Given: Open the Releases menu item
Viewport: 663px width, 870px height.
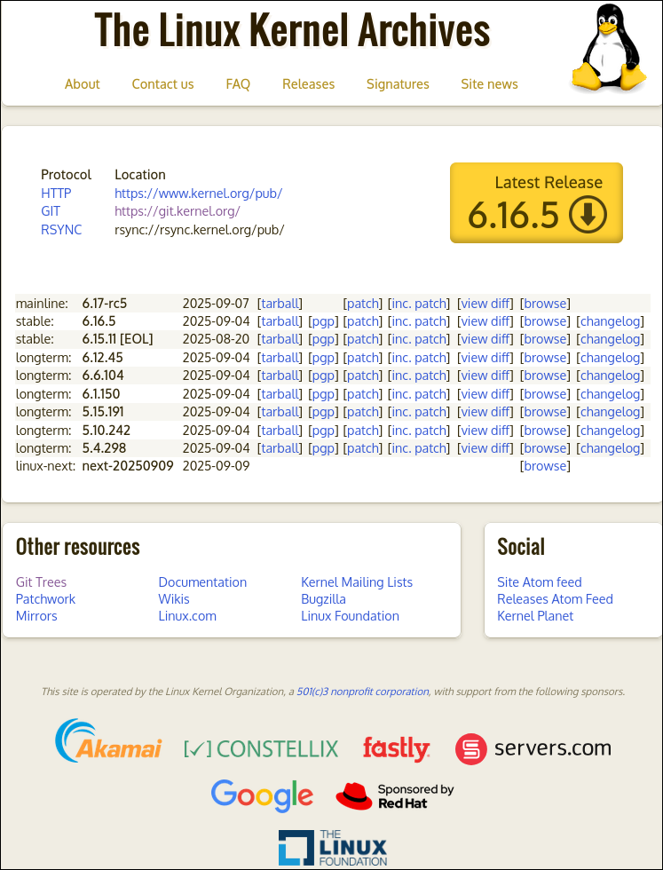Looking at the screenshot, I should pos(309,83).
